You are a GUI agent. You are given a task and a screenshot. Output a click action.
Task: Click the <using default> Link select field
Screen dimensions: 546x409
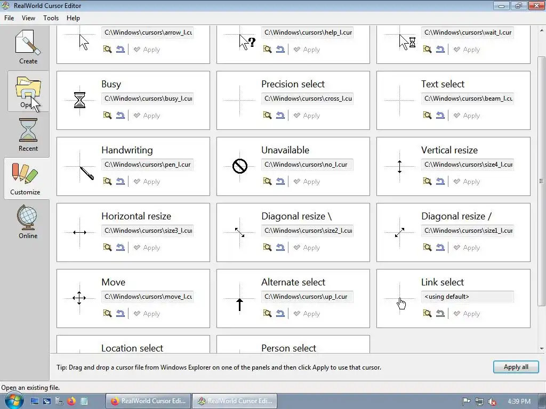pos(467,297)
